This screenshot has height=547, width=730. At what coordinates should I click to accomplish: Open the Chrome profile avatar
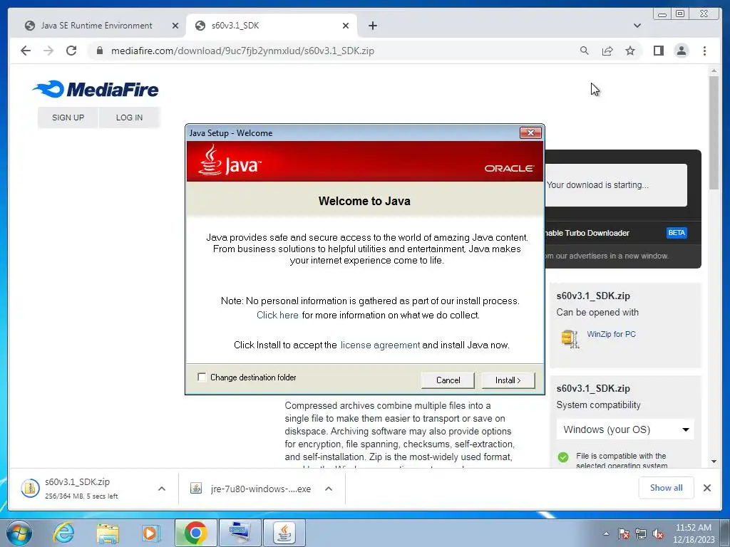pos(681,51)
